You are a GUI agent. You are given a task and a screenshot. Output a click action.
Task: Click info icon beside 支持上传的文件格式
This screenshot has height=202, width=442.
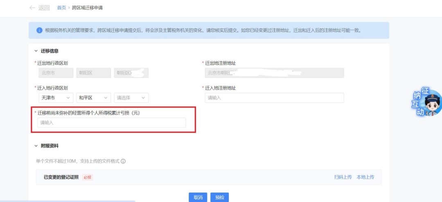pos(123,161)
